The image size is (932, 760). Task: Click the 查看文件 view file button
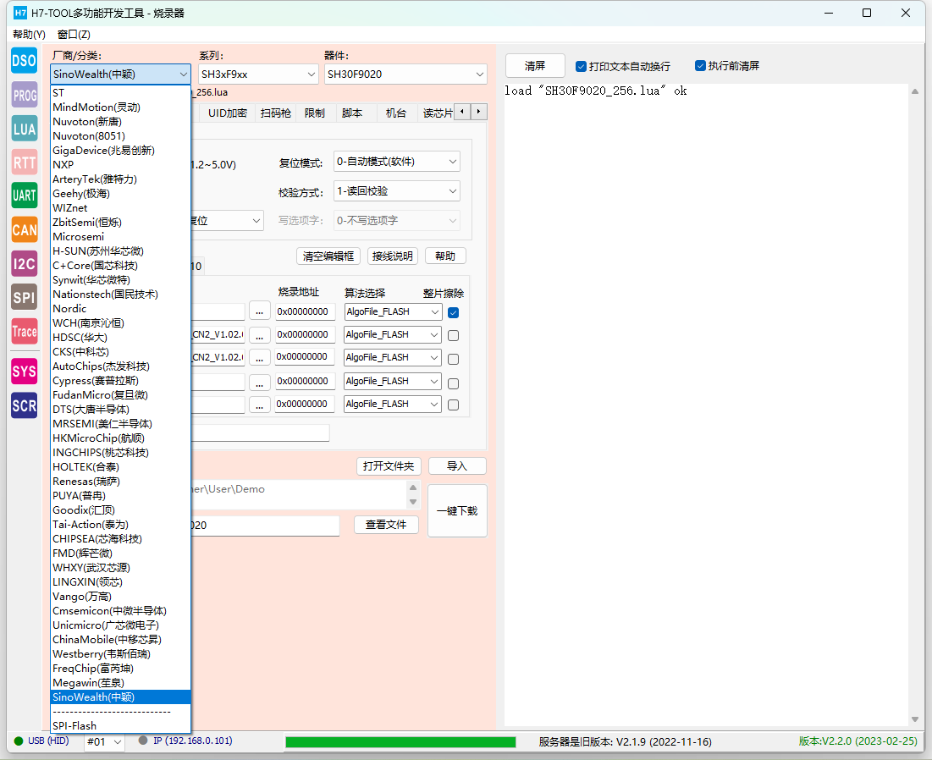pyautogui.click(x=386, y=525)
